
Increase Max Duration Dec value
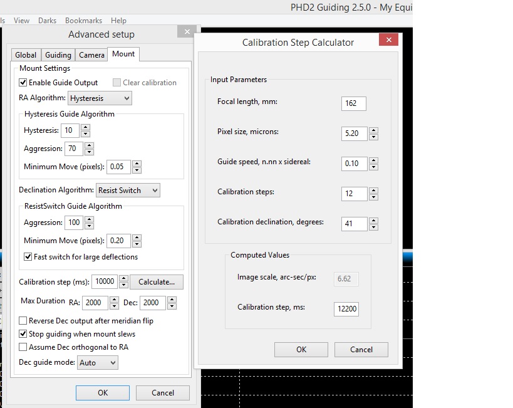pyautogui.click(x=172, y=300)
